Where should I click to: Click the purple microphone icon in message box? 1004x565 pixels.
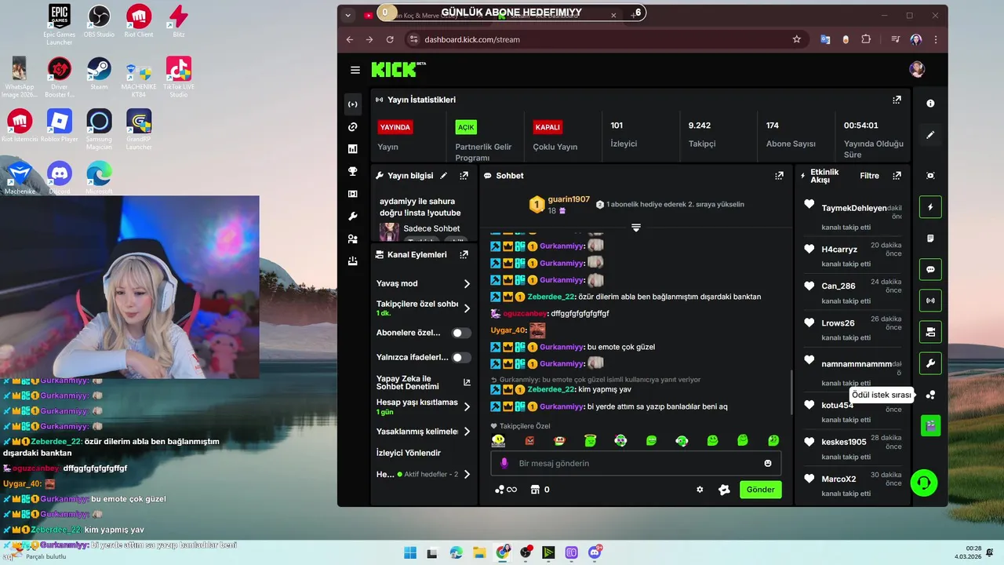[x=504, y=463]
